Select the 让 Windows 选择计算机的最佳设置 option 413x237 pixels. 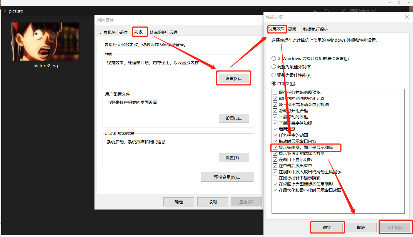point(273,58)
